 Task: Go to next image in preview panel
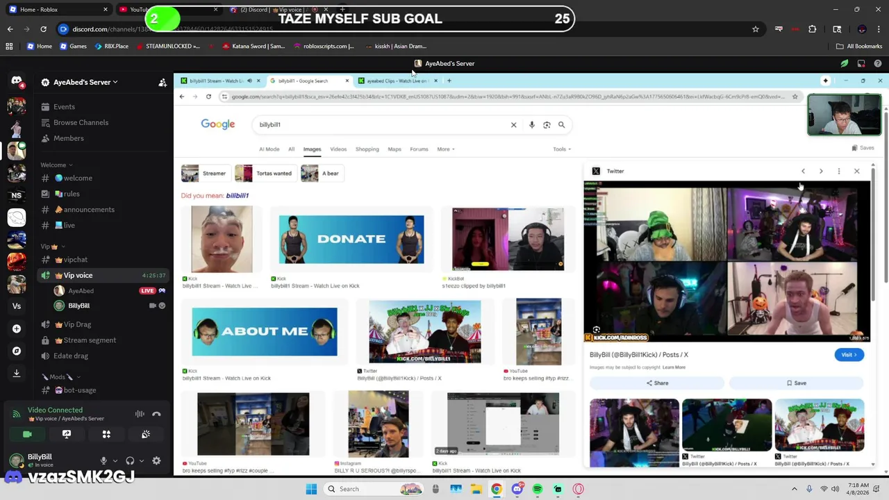[821, 171]
